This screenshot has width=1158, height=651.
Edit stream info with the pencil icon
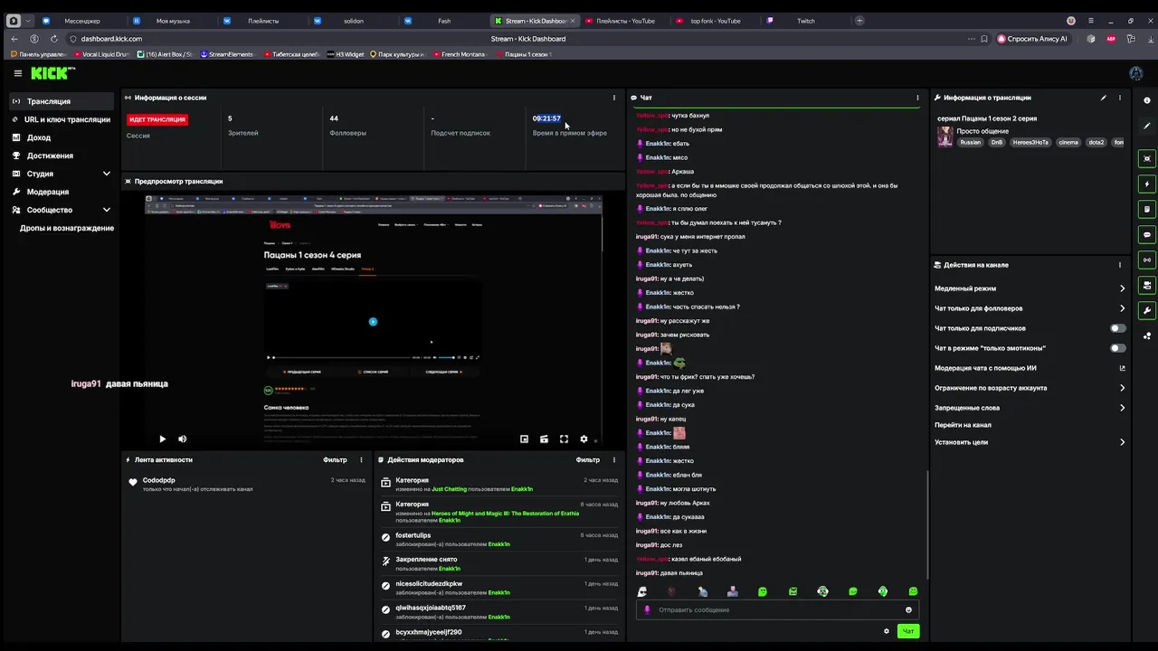tap(1103, 98)
